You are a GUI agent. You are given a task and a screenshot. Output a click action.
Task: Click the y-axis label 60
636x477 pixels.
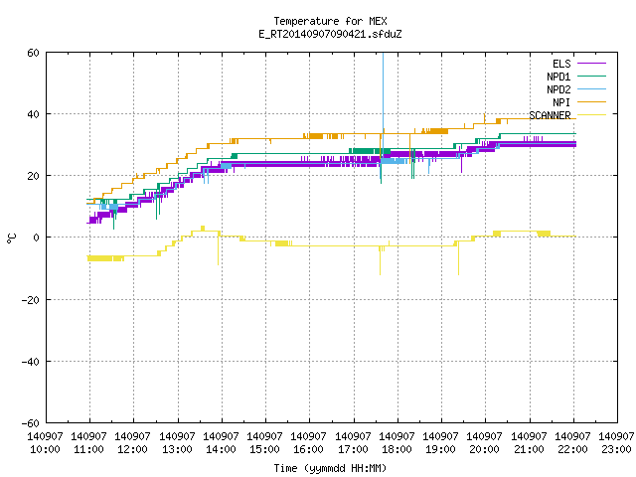(33, 53)
